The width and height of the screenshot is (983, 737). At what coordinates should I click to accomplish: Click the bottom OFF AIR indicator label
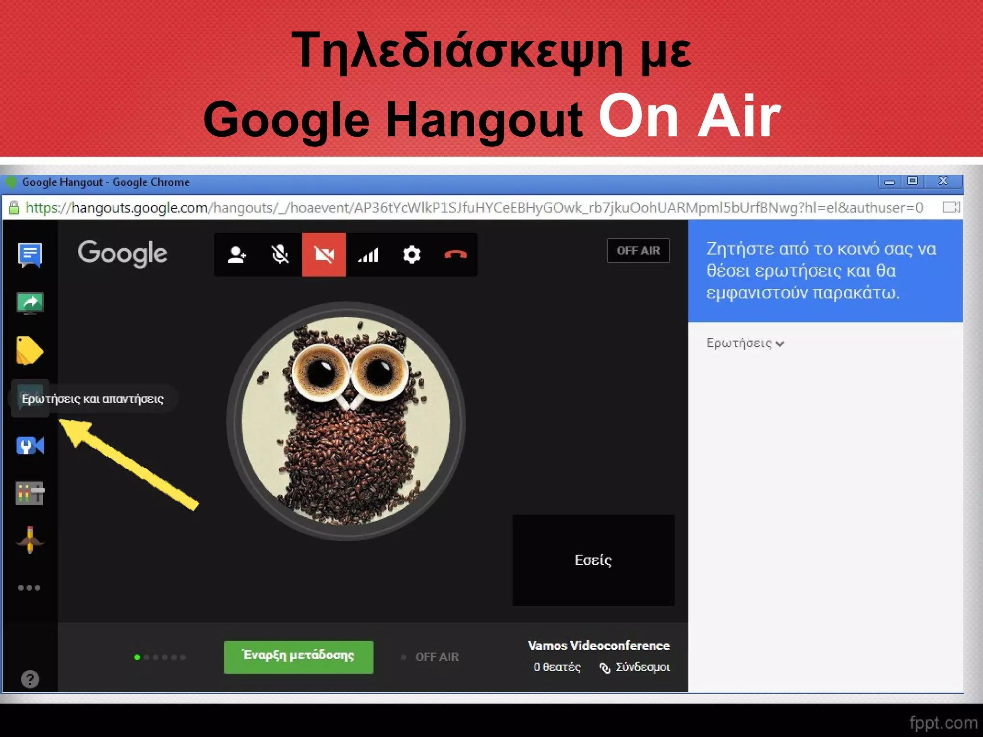[437, 657]
